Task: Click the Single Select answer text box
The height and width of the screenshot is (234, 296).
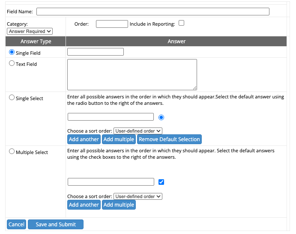Action: pyautogui.click(x=111, y=117)
